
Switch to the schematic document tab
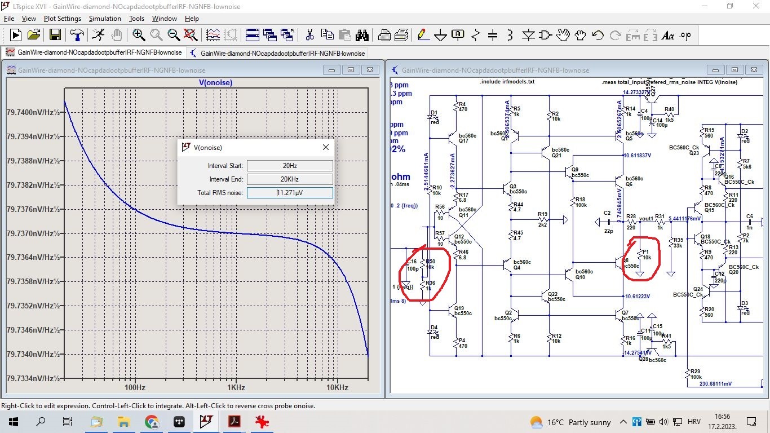pos(277,53)
